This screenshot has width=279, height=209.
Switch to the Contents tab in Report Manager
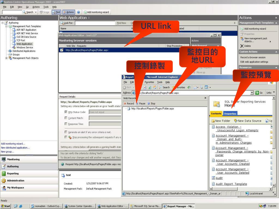(x=216, y=113)
